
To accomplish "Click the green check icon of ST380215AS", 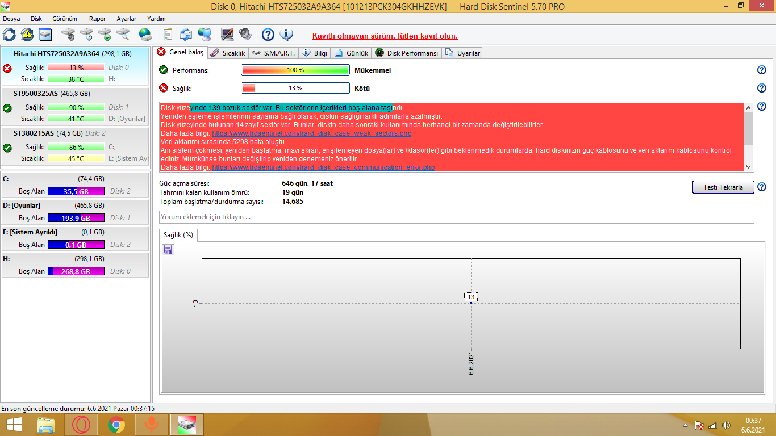I will [x=7, y=148].
